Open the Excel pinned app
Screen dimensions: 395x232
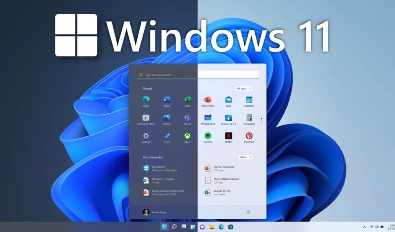point(187,100)
